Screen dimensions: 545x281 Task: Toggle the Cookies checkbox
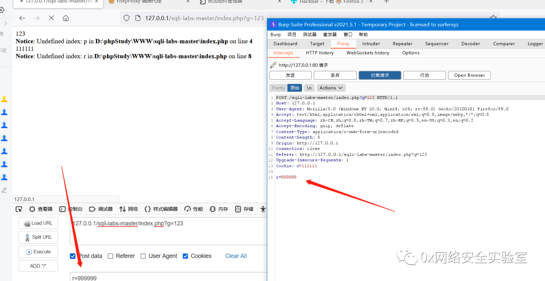click(x=185, y=256)
